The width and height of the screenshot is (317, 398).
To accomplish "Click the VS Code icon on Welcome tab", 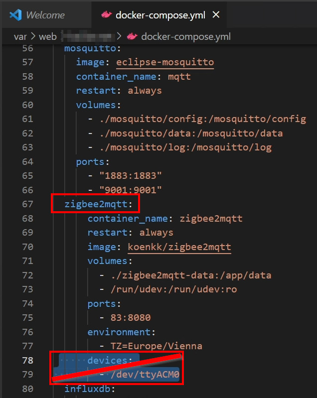I will [14, 15].
